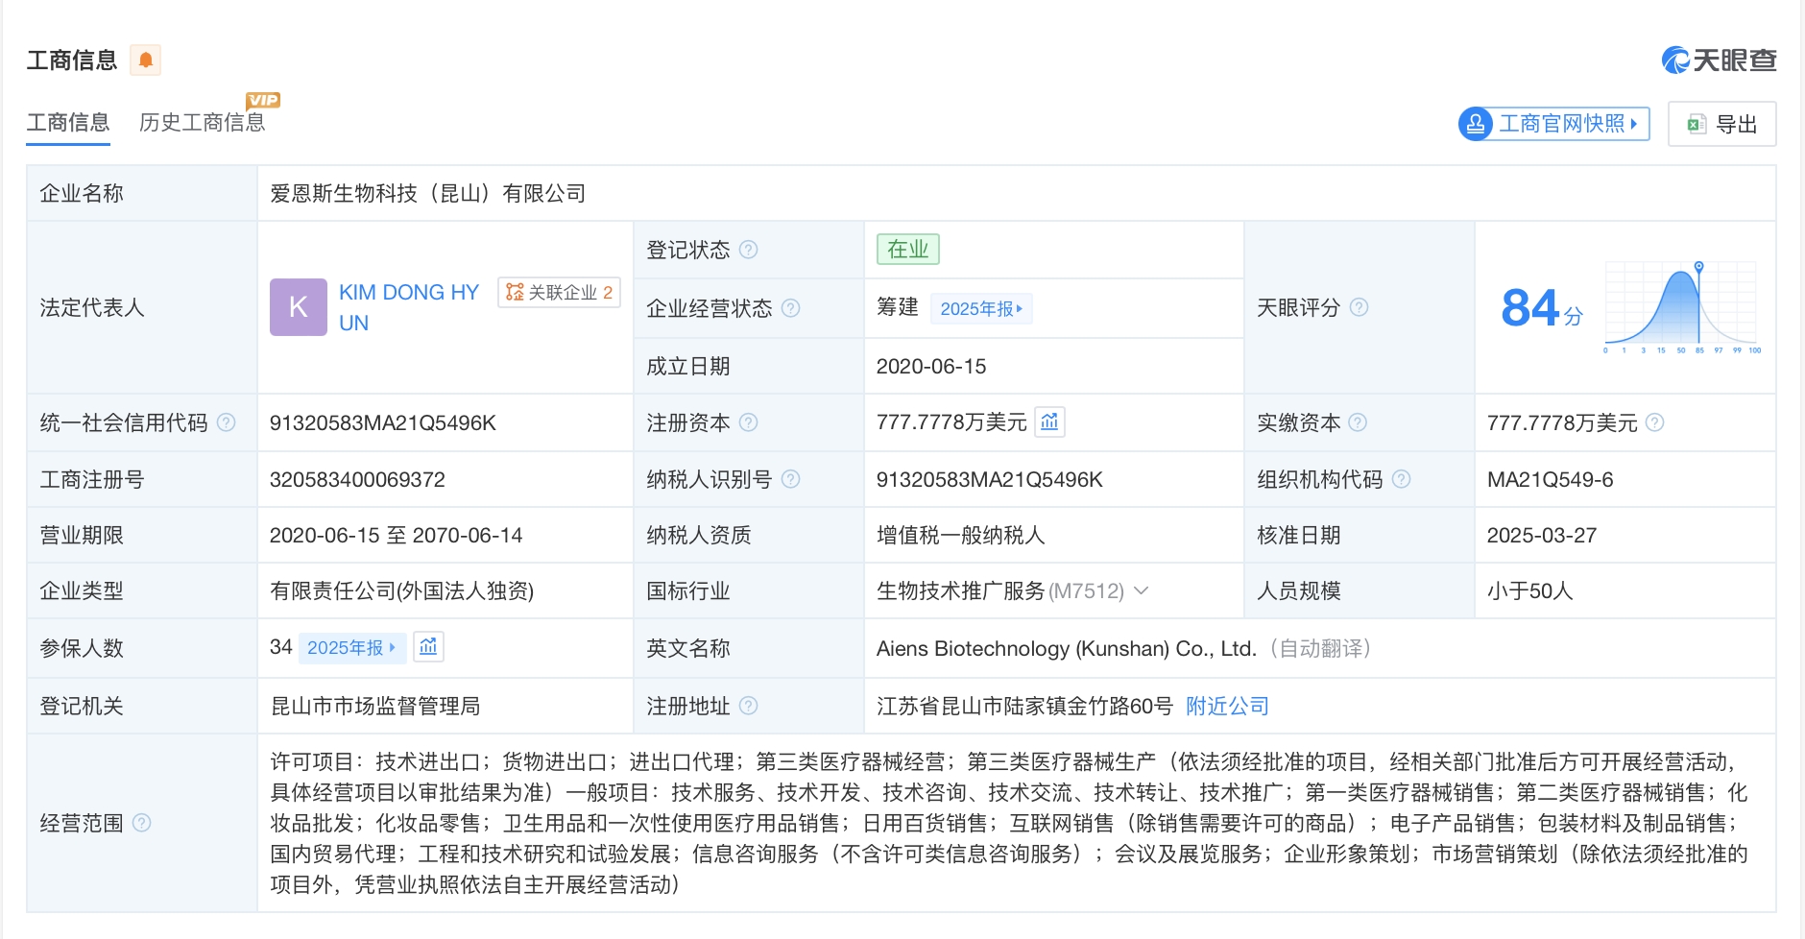Click the 84分 score distribution chart
Image resolution: width=1805 pixels, height=939 pixels.
coord(1682,307)
